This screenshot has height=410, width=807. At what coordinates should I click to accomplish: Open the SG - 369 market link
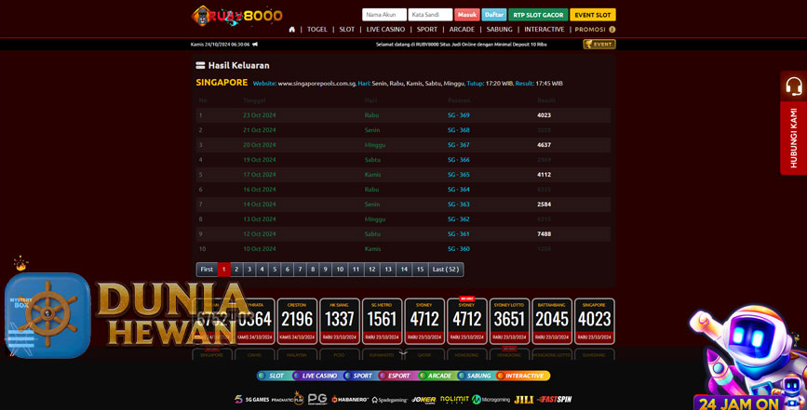458,115
